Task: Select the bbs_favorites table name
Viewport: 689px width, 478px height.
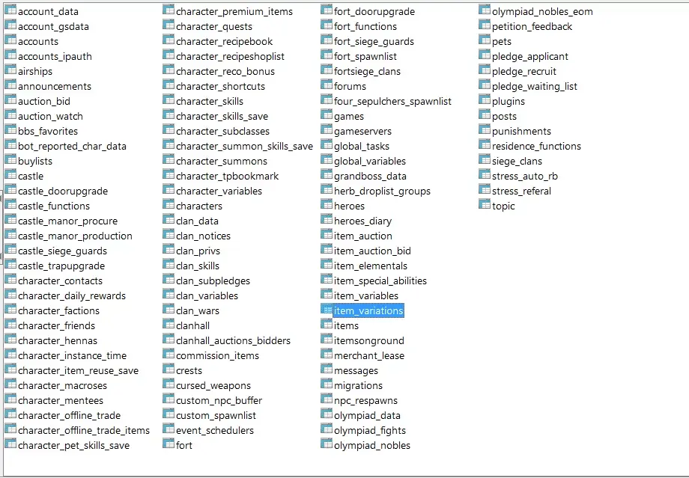Action: click(x=48, y=131)
